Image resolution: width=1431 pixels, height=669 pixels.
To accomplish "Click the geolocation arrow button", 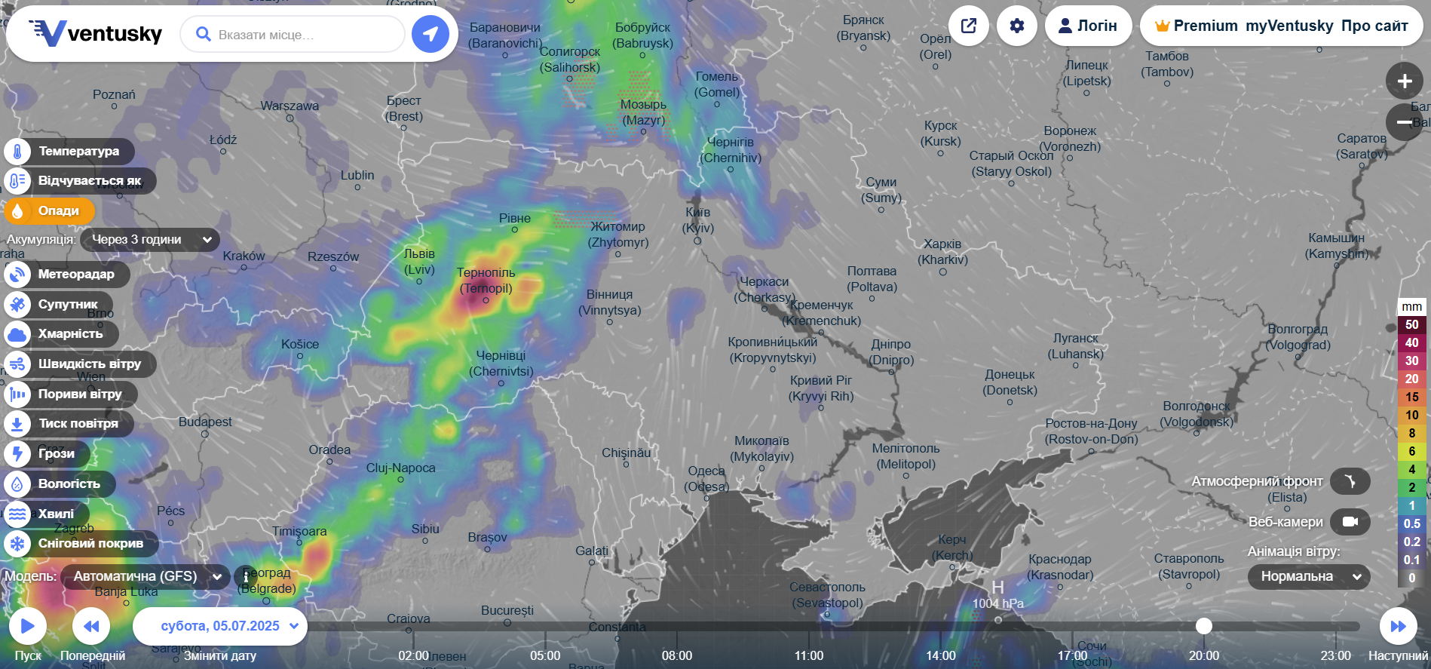I will (x=430, y=34).
